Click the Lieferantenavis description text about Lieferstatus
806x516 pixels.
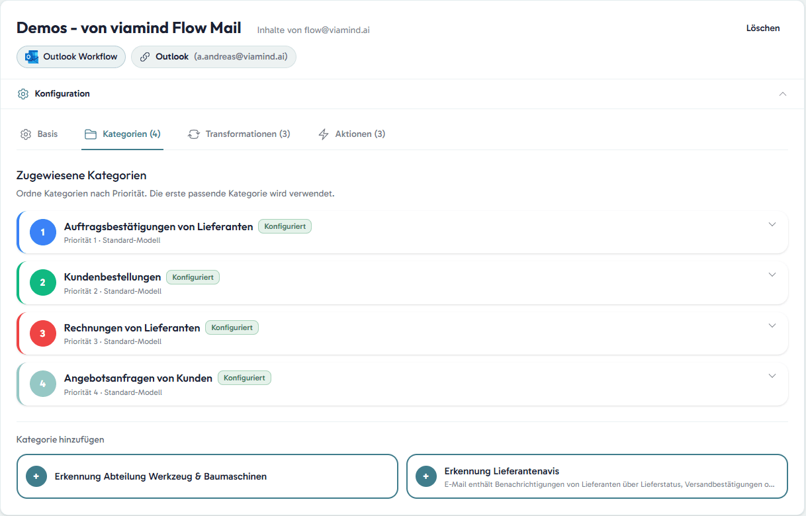(x=609, y=484)
